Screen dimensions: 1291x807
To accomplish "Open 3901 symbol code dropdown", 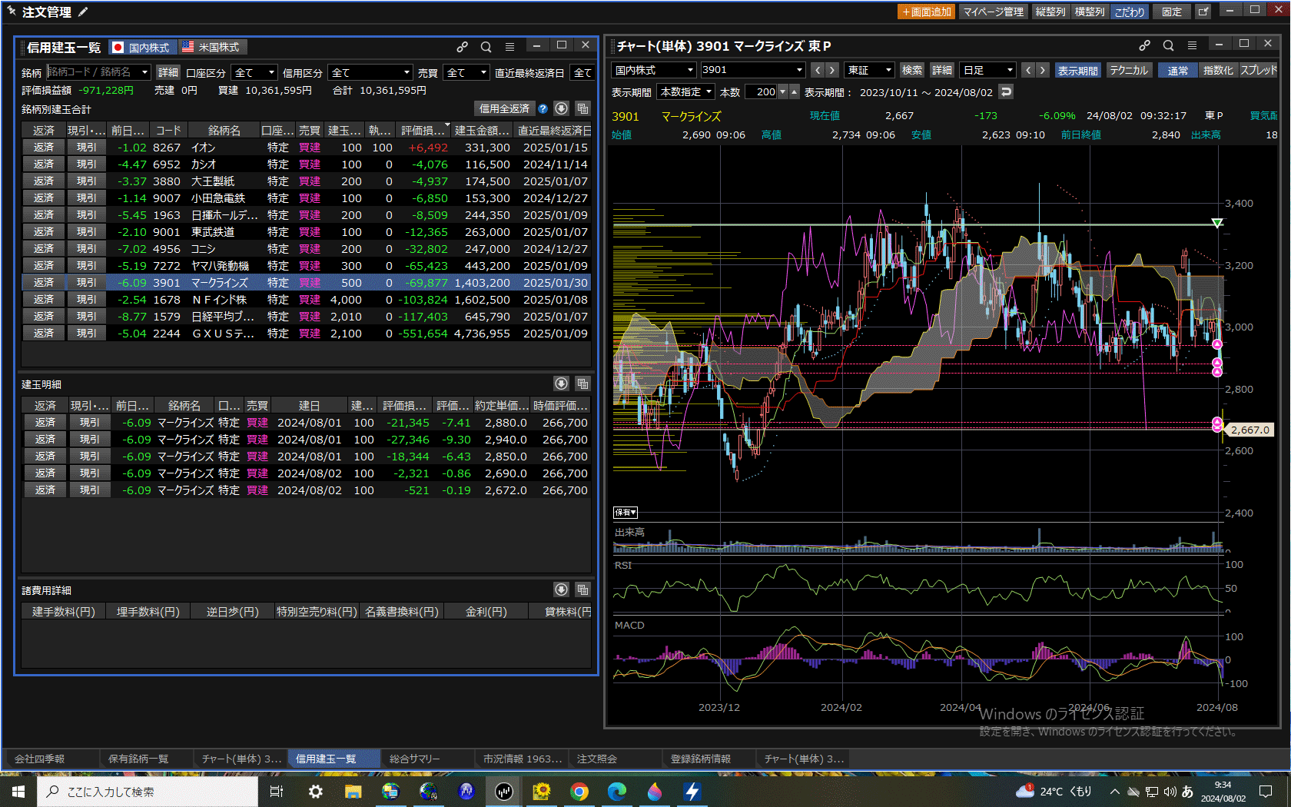I will pos(799,70).
